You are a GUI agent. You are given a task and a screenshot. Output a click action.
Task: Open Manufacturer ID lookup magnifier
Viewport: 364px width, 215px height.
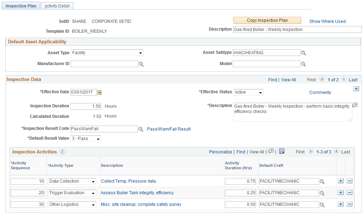click(141, 64)
